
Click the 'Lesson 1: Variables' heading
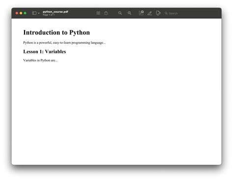(x=45, y=51)
